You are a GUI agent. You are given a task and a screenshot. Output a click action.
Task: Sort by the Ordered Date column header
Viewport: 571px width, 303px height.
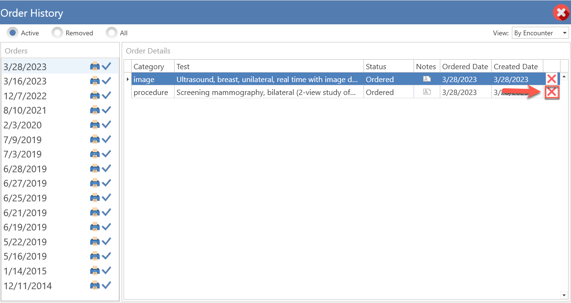pos(466,66)
